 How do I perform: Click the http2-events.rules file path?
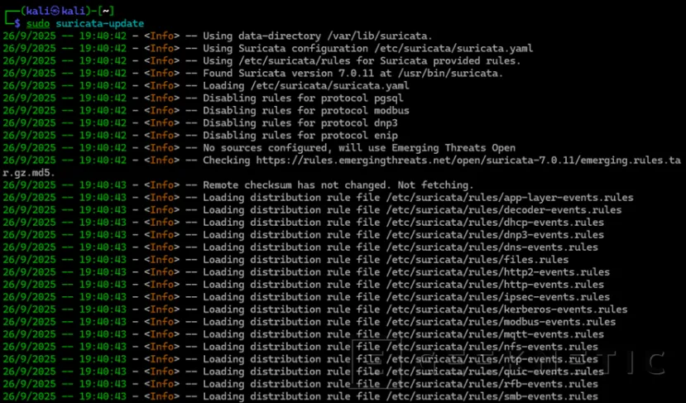497,272
